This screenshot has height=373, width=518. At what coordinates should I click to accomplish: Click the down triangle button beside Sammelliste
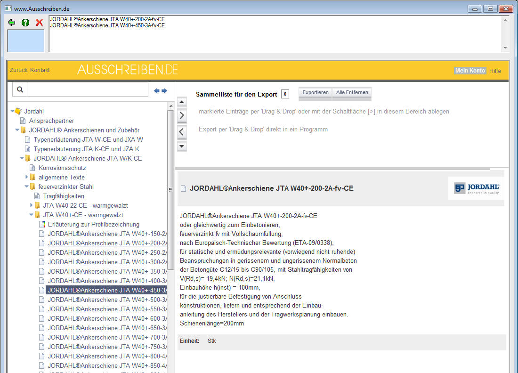[x=182, y=146]
